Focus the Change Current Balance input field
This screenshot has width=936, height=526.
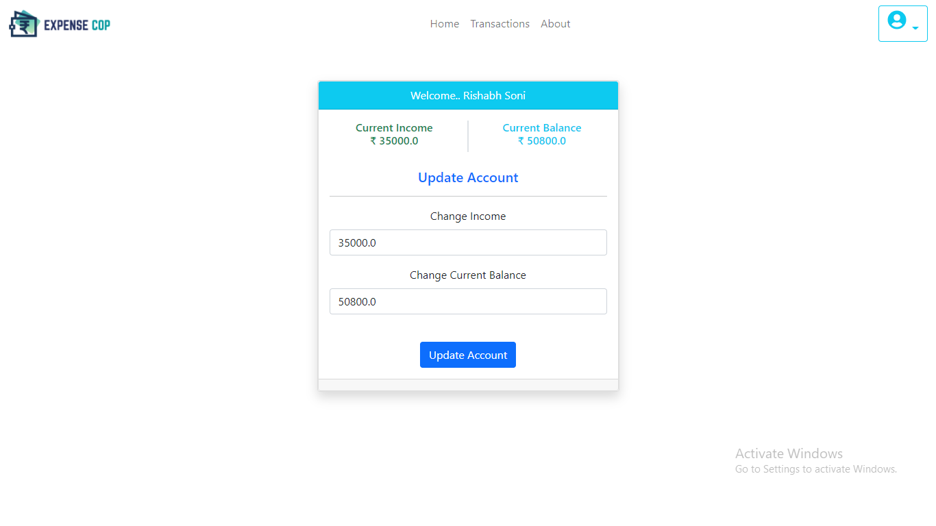coord(468,301)
